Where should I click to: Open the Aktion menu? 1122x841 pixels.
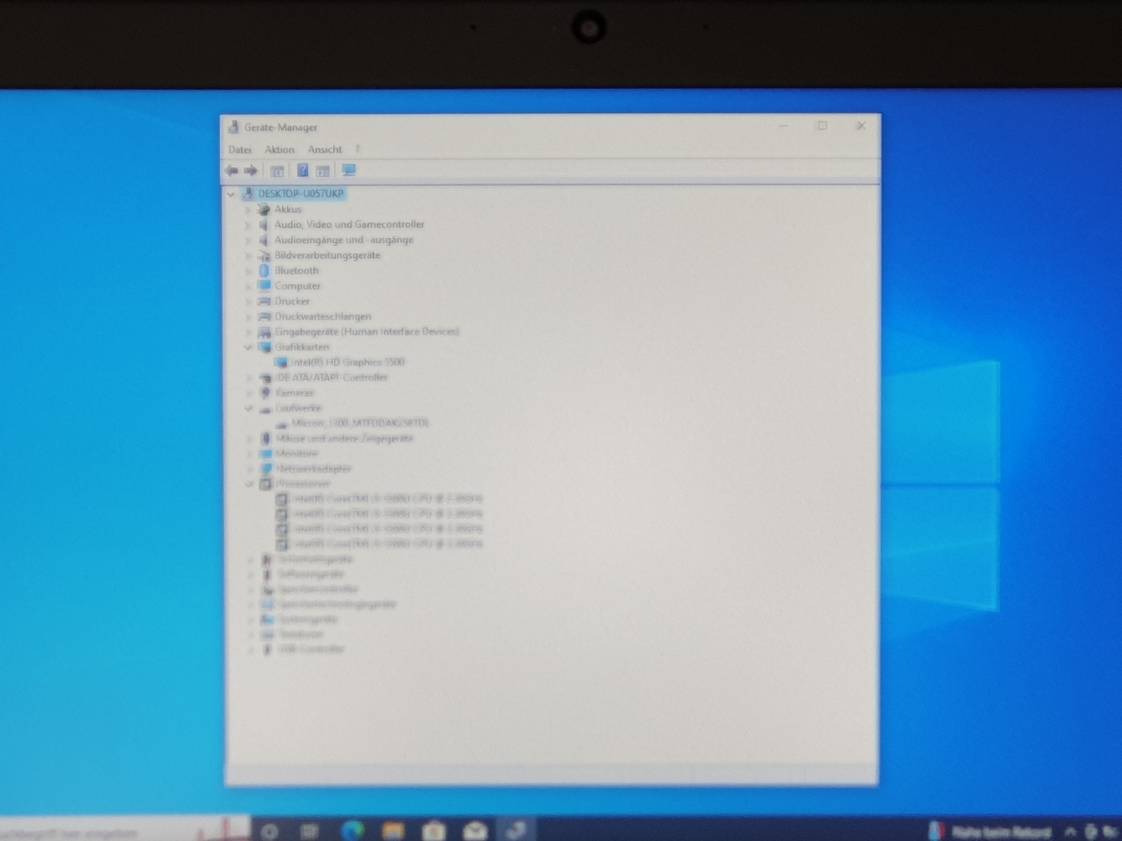click(279, 149)
